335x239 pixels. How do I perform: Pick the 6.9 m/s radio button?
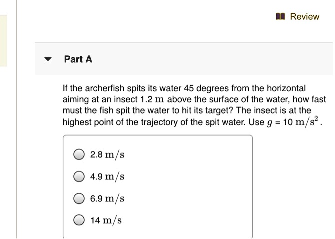coord(79,198)
